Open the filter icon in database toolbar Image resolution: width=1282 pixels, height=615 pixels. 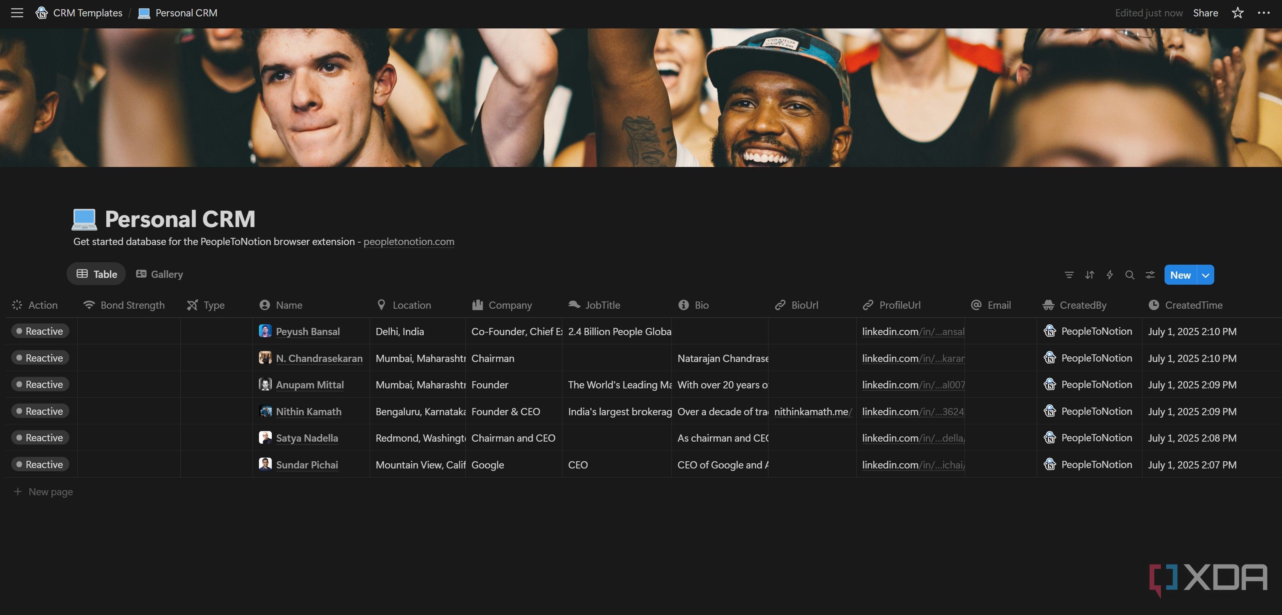tap(1069, 275)
